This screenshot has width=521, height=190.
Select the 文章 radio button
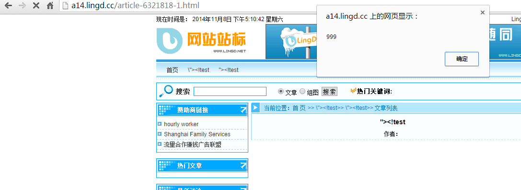pyautogui.click(x=281, y=91)
